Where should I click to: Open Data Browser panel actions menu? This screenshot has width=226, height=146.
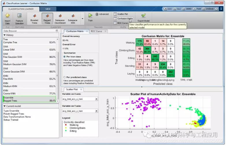point(57,31)
